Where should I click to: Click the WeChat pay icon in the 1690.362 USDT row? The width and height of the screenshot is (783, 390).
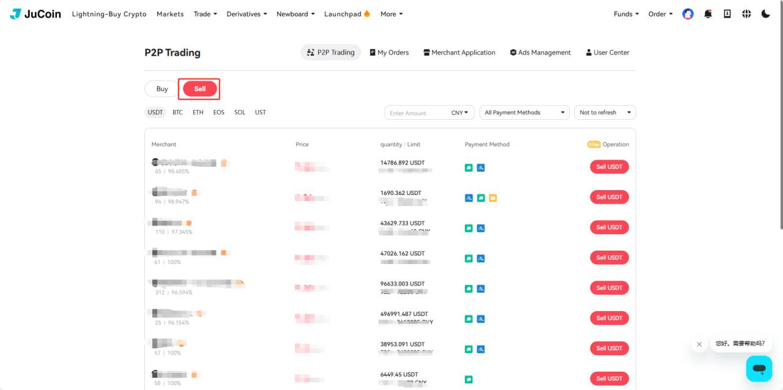481,198
